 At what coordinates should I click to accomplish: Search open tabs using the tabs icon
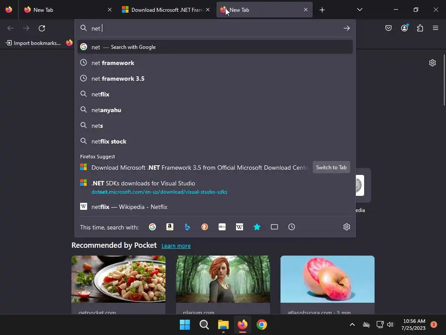tap(274, 227)
